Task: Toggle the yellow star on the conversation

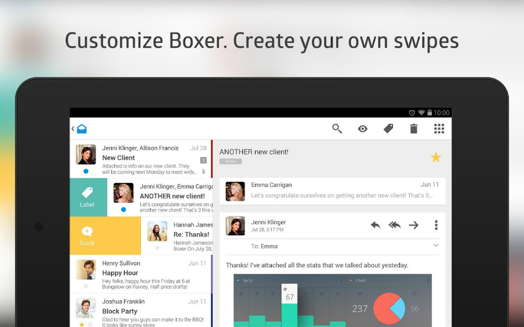Action: click(436, 157)
